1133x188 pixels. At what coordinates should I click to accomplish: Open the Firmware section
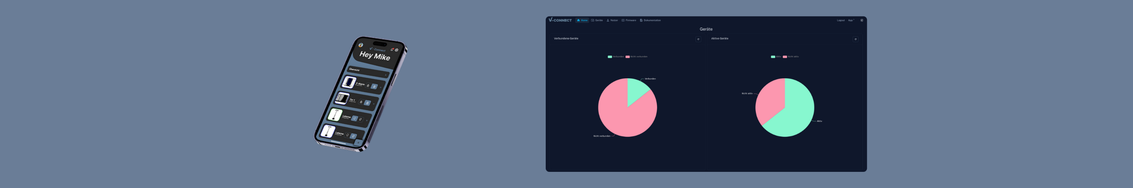point(629,20)
